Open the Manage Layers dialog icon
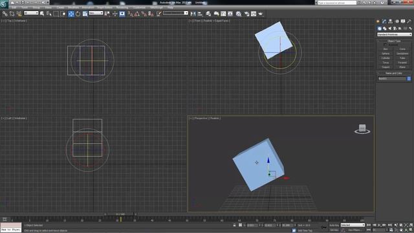Image resolution: width=414 pixels, height=233 pixels. (x=208, y=14)
